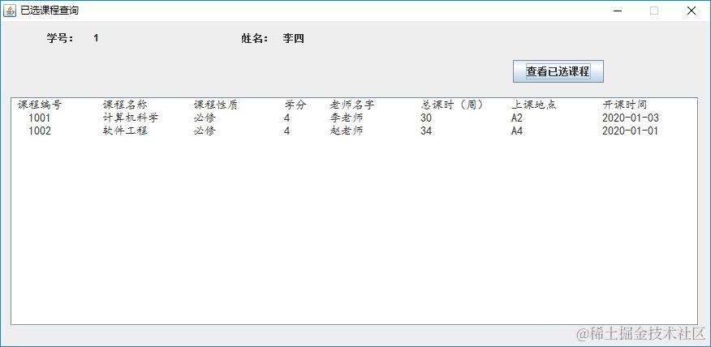Viewport: 711px width, 347px height.
Task: Maximize the 已选课程查询 window
Action: pos(654,11)
